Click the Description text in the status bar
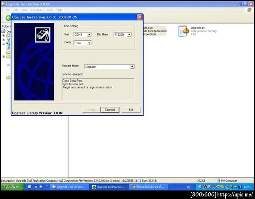 point(79,180)
